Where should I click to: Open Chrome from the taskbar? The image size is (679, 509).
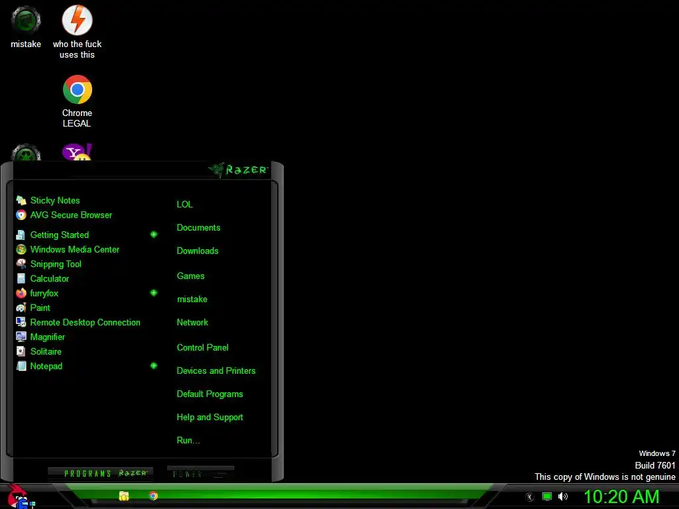[153, 496]
